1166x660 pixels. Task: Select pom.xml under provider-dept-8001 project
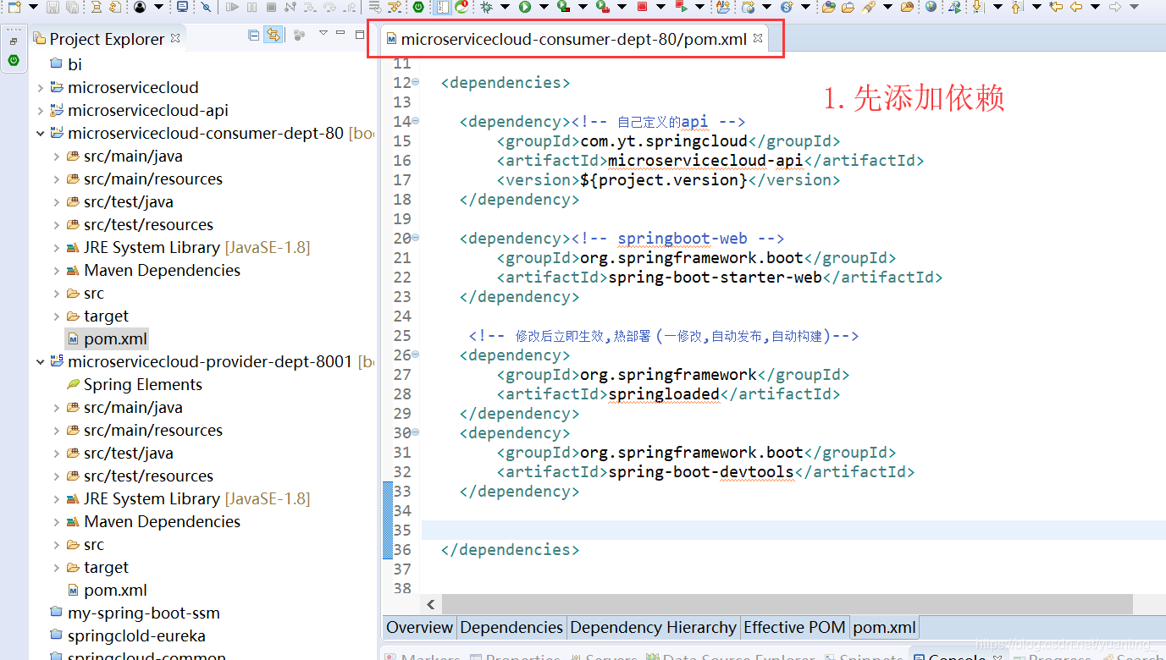point(115,590)
